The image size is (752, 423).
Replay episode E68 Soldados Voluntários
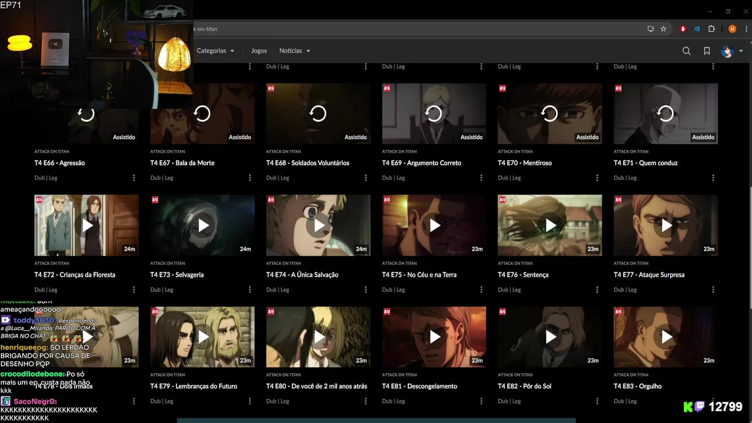tap(318, 114)
